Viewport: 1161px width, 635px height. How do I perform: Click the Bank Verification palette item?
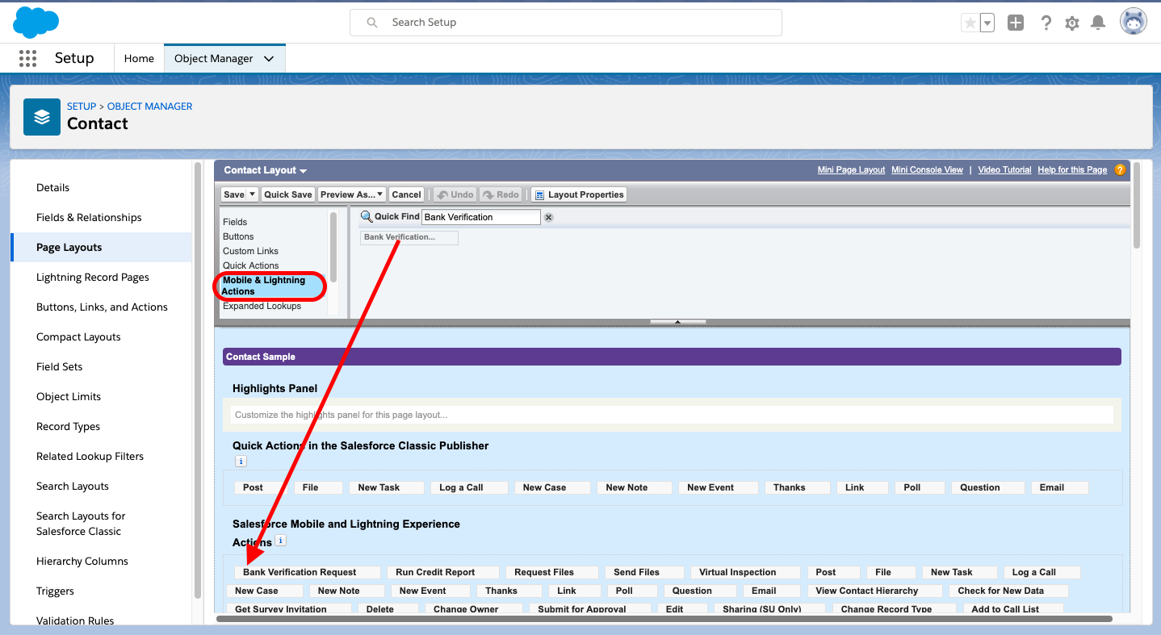tap(409, 237)
